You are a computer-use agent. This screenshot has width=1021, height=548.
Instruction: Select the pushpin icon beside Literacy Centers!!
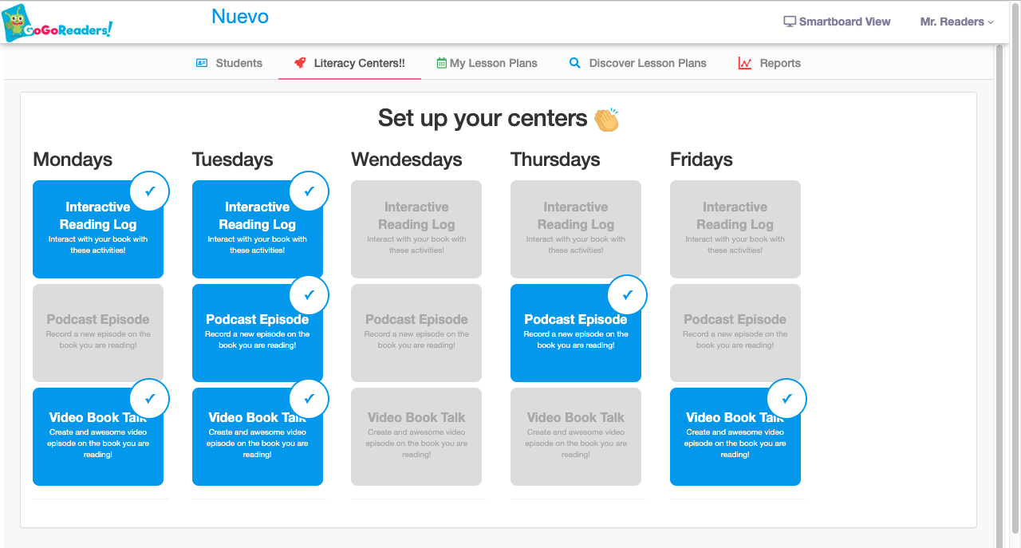tap(299, 62)
